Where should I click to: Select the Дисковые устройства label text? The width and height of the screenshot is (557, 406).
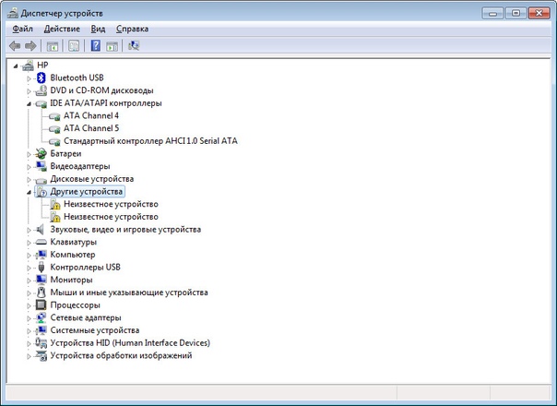click(x=91, y=179)
